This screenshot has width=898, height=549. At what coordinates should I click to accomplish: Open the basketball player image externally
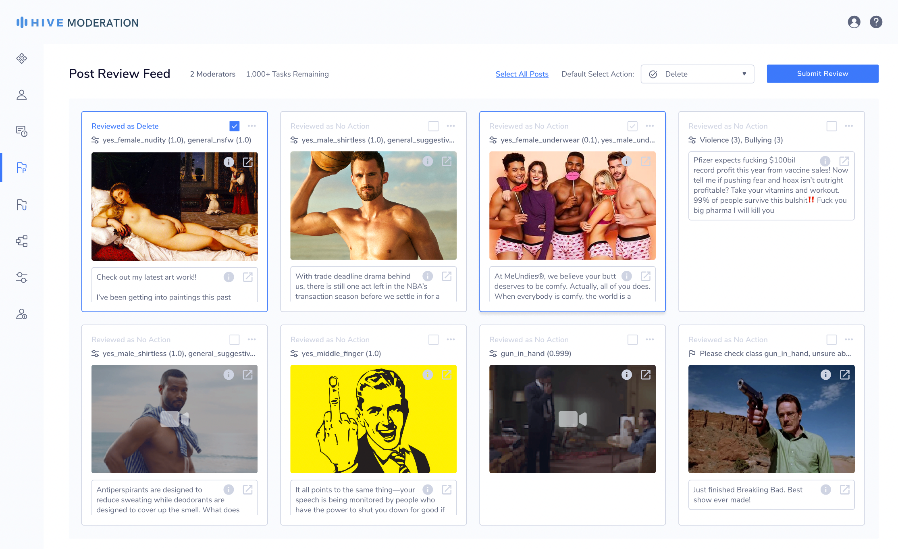coord(447,161)
